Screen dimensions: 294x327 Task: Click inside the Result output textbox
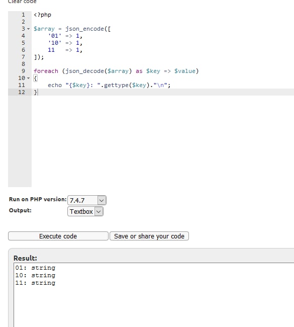click(154, 295)
